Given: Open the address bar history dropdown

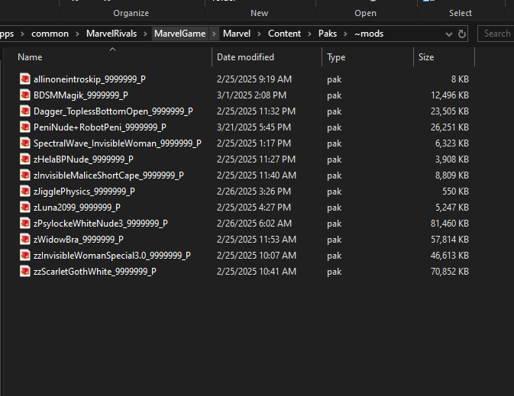Looking at the screenshot, I should coord(449,34).
